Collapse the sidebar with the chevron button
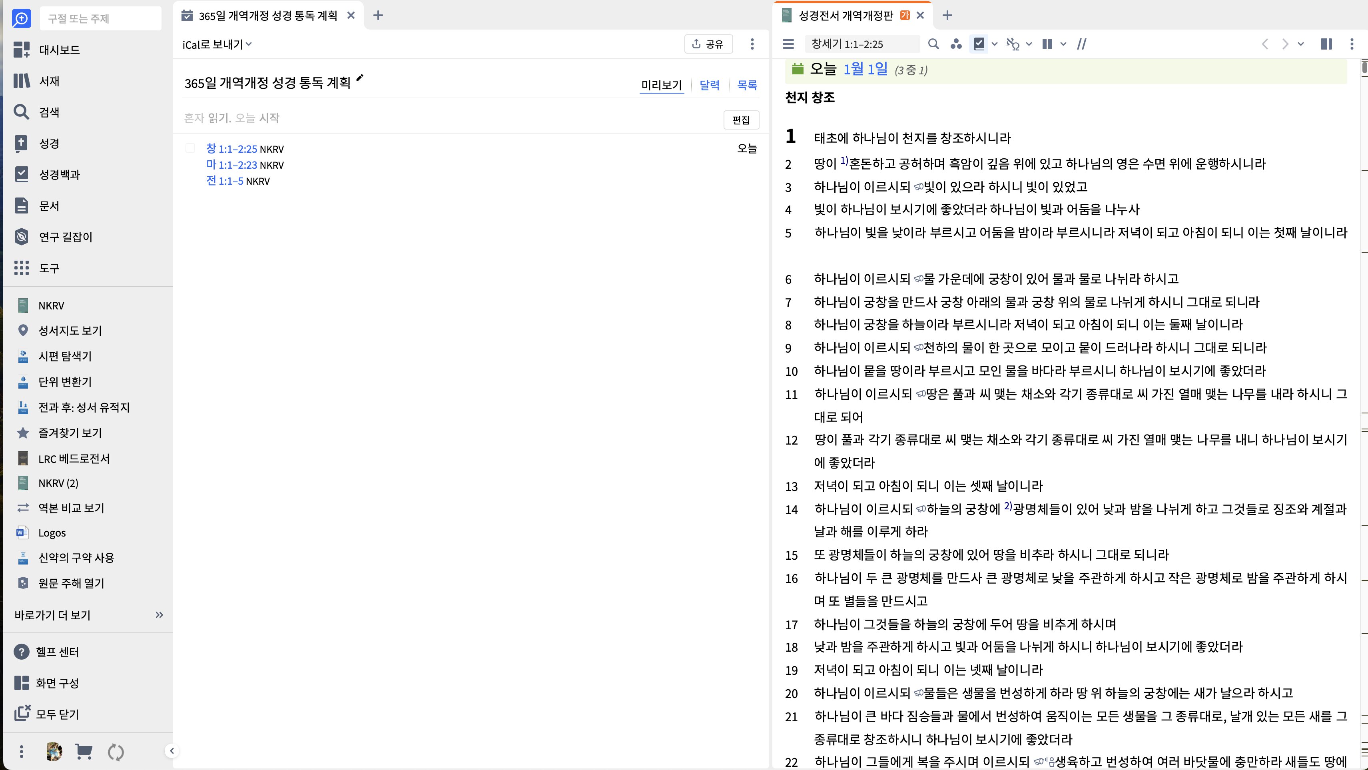The image size is (1368, 770). (171, 751)
